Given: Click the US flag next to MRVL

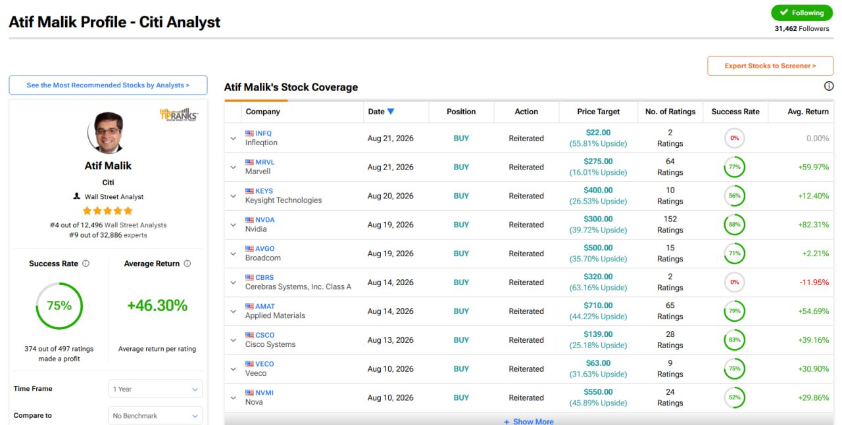Looking at the screenshot, I should point(249,162).
